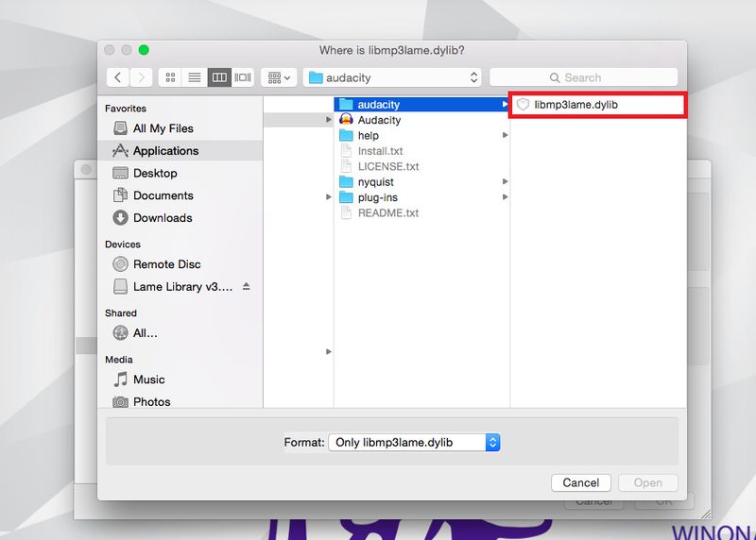Screen dimensions: 756x540
Task: Open the help folder
Action: point(368,136)
